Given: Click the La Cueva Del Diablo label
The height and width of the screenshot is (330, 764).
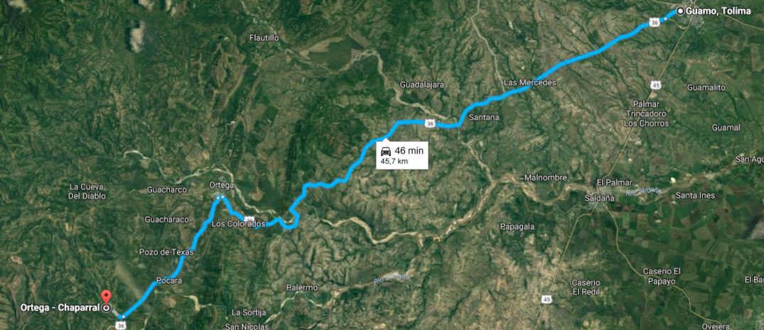Looking at the screenshot, I should click(x=87, y=191).
